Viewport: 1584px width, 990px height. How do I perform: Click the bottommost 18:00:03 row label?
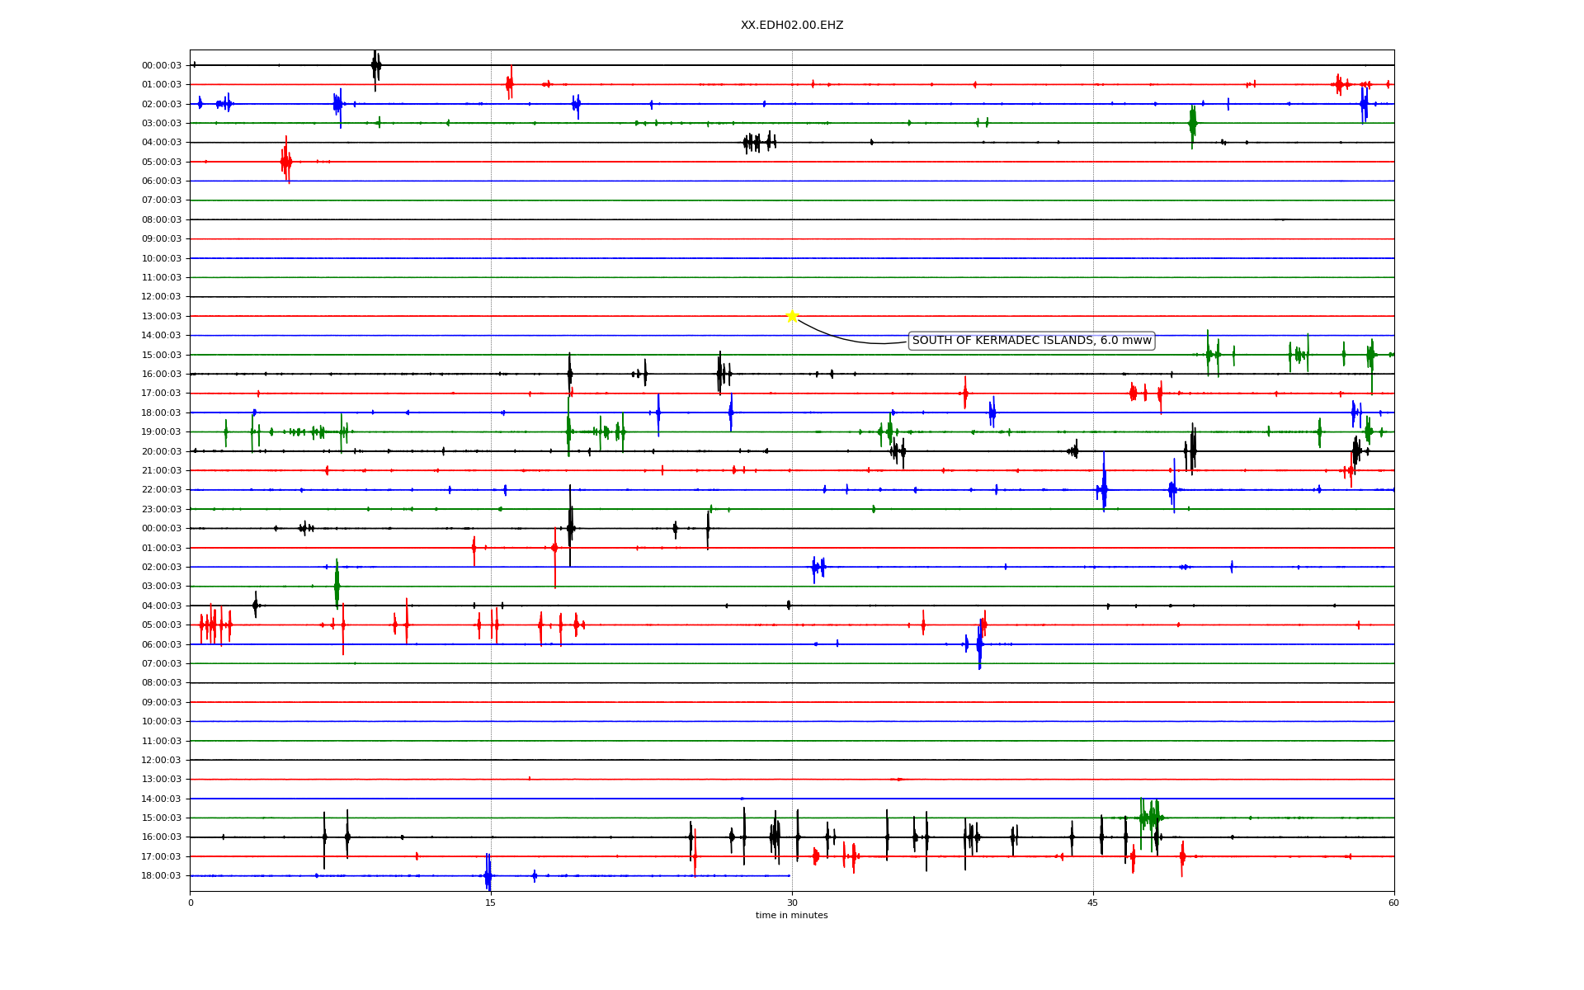(161, 876)
